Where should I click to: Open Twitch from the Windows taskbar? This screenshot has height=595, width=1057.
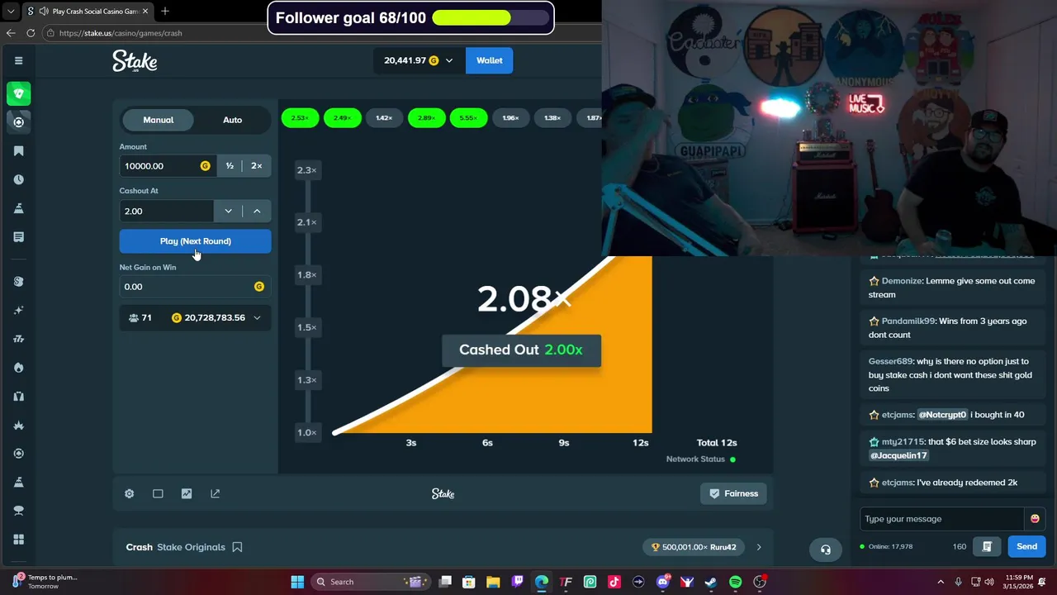click(x=517, y=582)
